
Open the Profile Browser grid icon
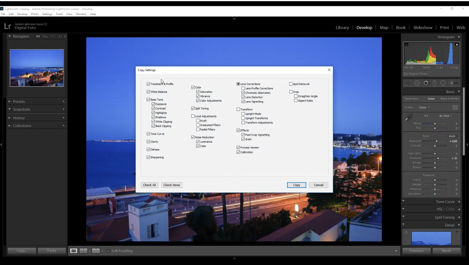click(455, 108)
